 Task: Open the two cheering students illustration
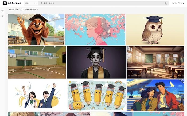pyautogui.click(x=37, y=95)
